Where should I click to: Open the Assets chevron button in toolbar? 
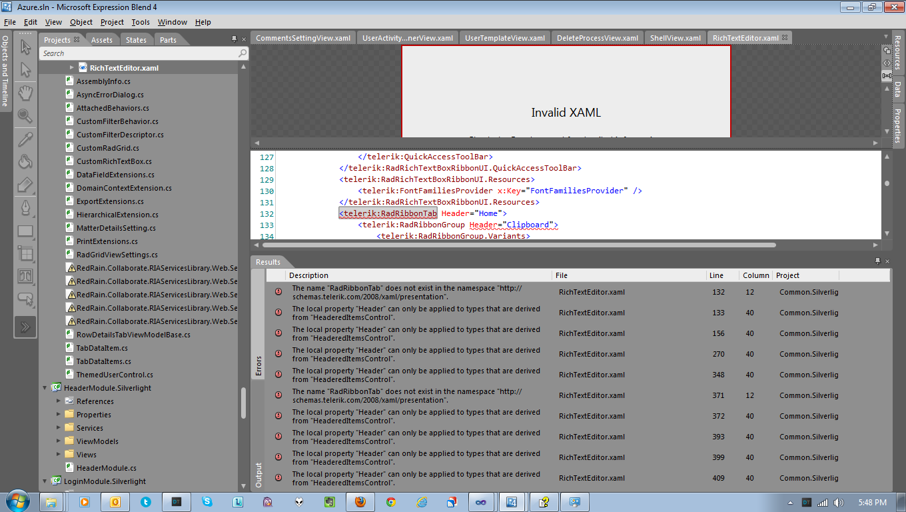click(x=25, y=327)
